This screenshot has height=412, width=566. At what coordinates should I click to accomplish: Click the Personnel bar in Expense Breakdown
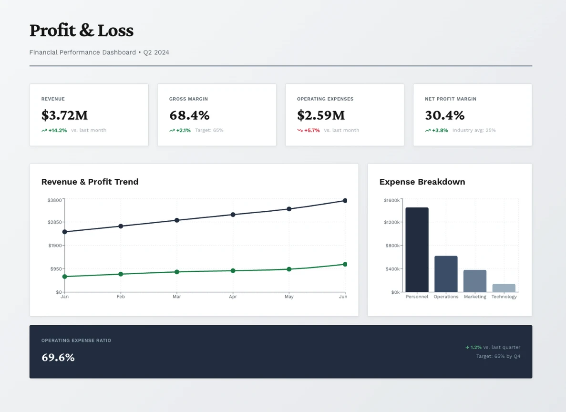tap(417, 249)
